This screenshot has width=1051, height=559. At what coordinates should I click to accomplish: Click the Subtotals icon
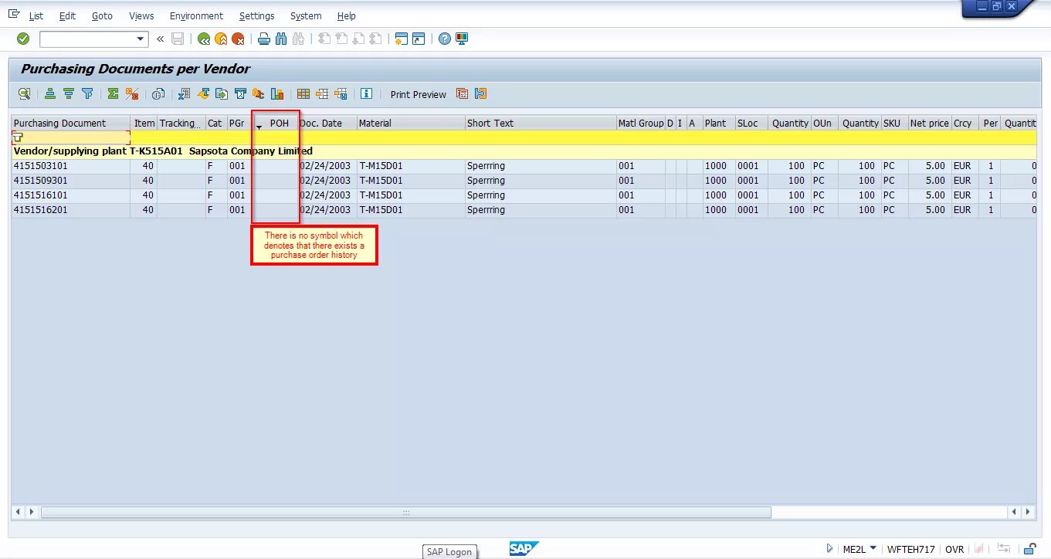(132, 94)
